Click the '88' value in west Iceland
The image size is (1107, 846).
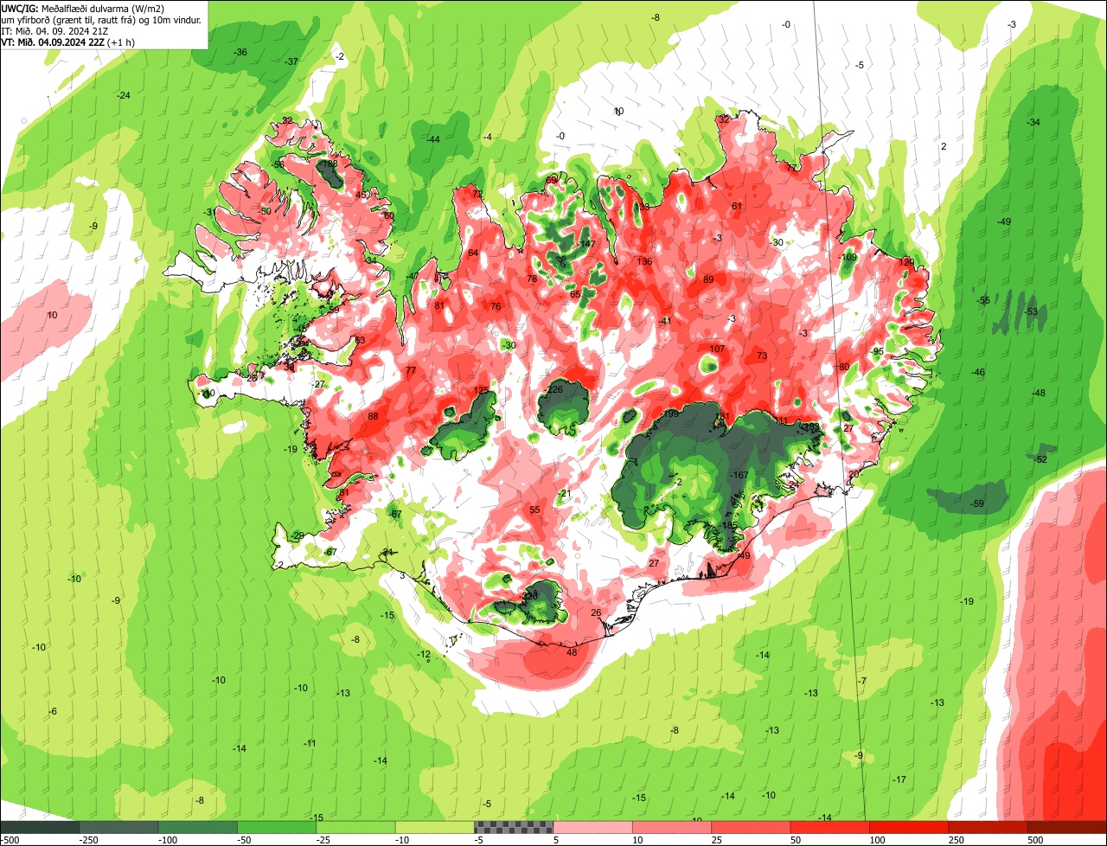point(373,416)
